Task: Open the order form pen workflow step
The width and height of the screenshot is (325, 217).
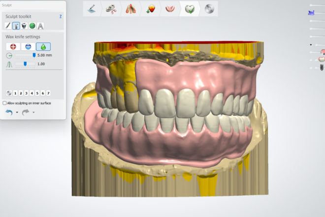Action: coord(91,9)
